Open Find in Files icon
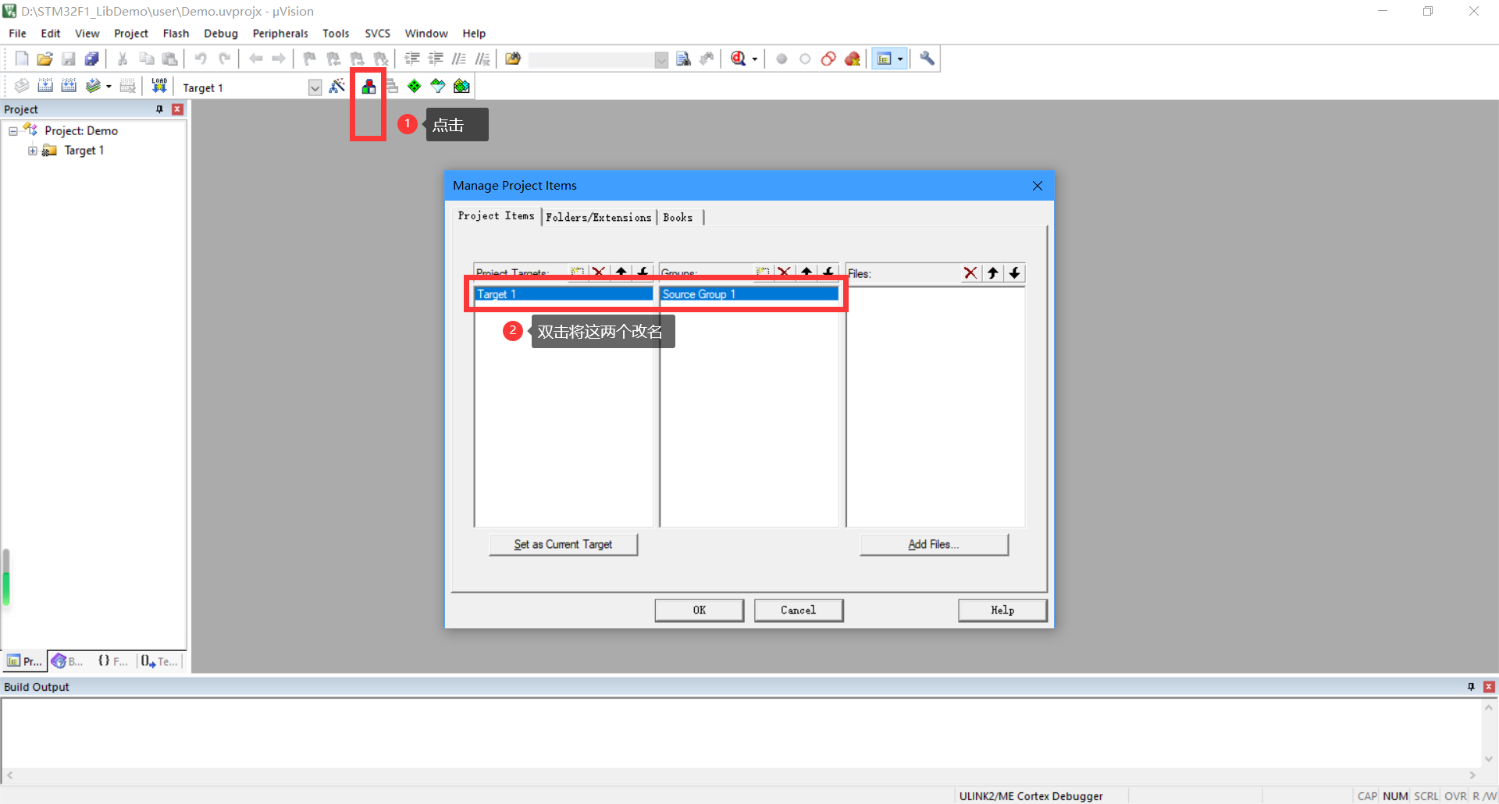The height and width of the screenshot is (804, 1499). pyautogui.click(x=513, y=59)
